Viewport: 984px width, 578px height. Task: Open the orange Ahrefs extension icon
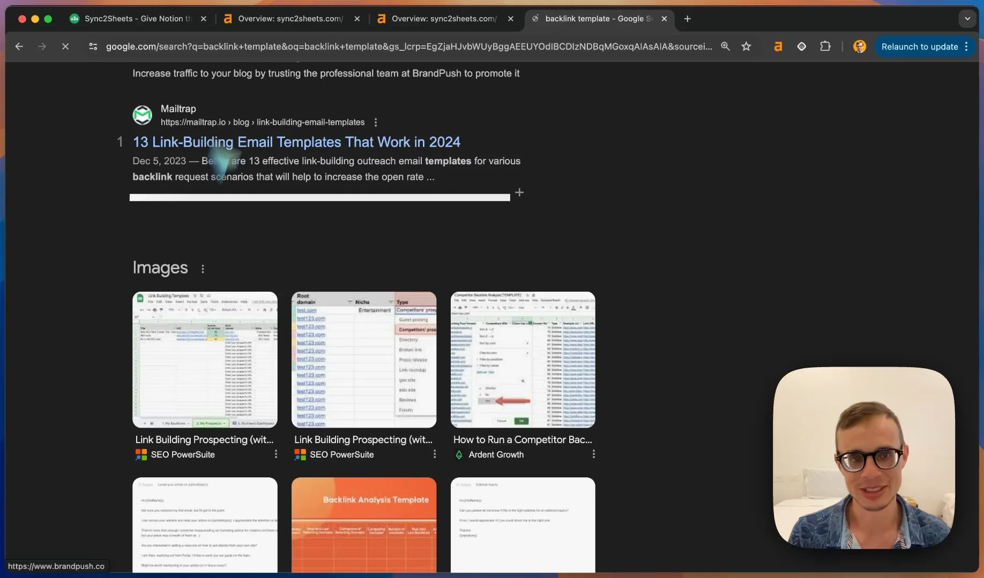coord(778,47)
